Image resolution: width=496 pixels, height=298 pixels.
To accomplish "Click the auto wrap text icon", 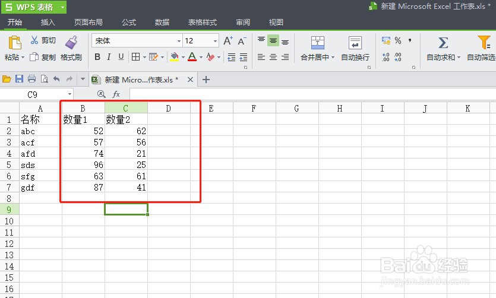I will tap(355, 43).
